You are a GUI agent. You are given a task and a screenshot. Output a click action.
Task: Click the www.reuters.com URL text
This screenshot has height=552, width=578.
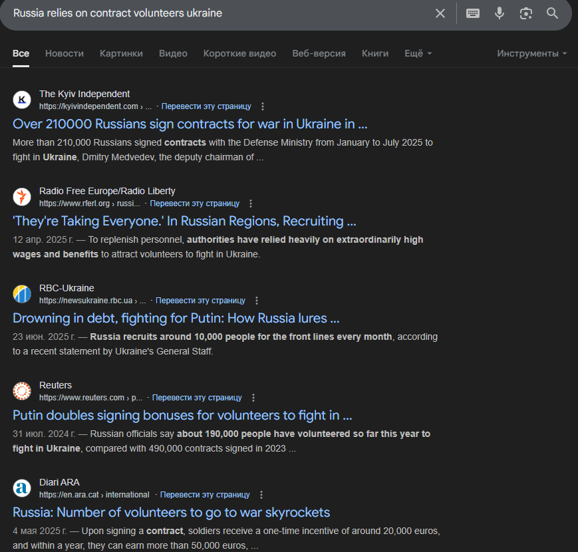click(90, 398)
